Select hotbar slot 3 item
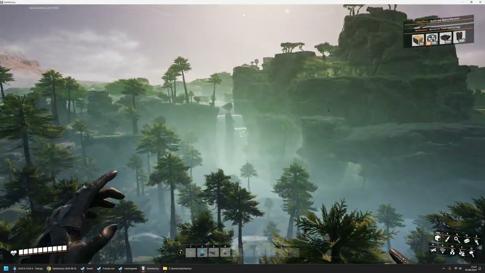 click(x=214, y=252)
